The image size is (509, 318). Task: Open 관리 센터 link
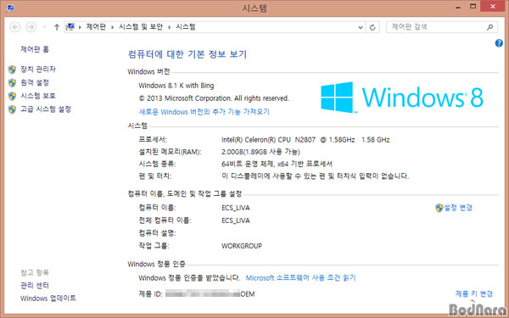coord(35,285)
